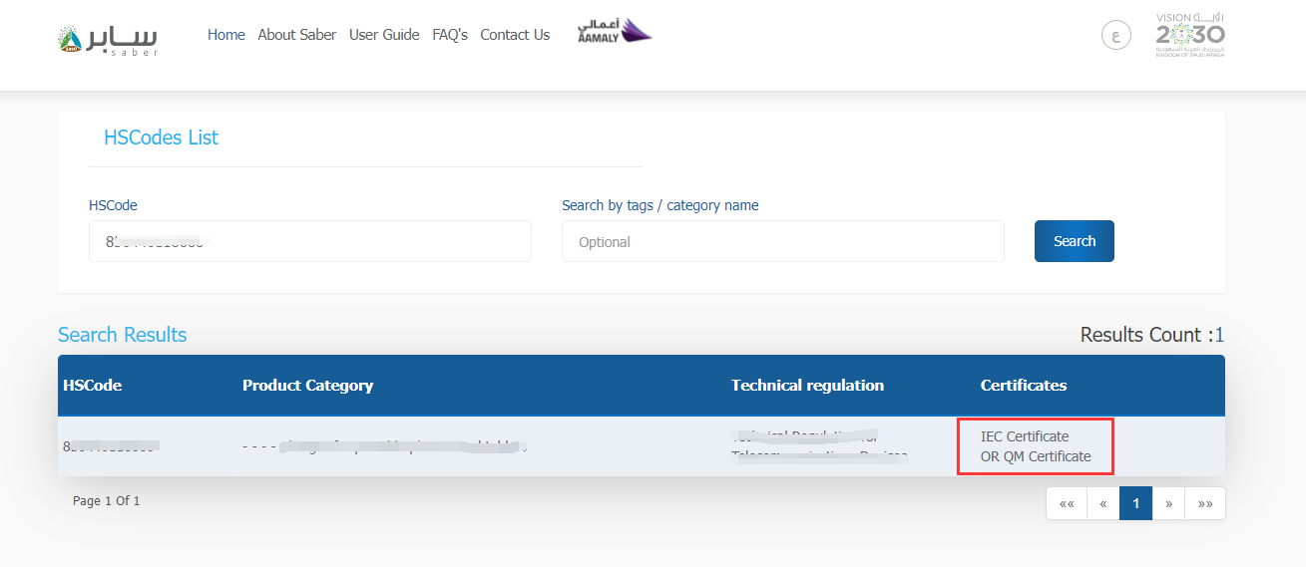The image size is (1306, 567).
Task: Click the Vision 2030 logo
Action: (1189, 36)
